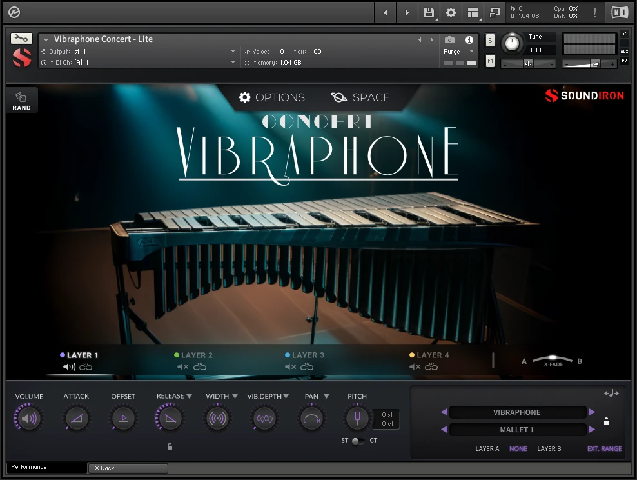Image resolution: width=637 pixels, height=480 pixels.
Task: Open the SPACE effects page
Action: (x=360, y=97)
